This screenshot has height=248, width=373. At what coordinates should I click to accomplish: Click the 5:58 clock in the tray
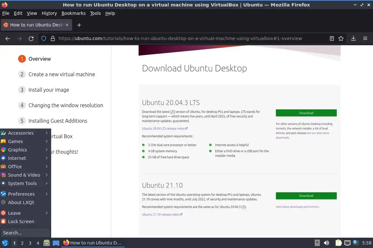[367, 243]
